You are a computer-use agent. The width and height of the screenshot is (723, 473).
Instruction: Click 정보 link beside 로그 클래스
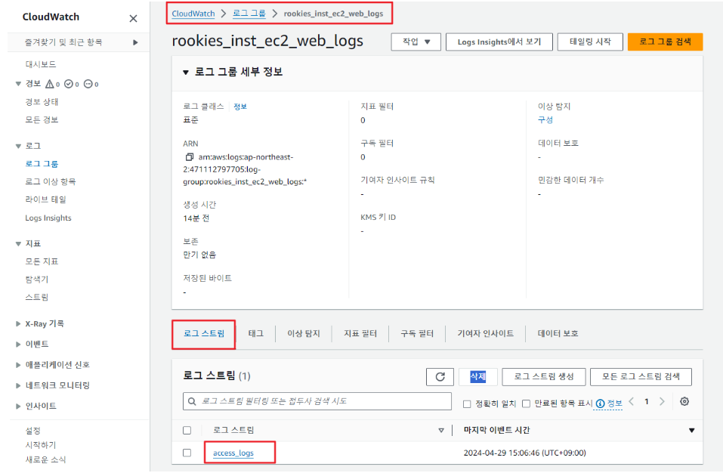[x=239, y=107]
